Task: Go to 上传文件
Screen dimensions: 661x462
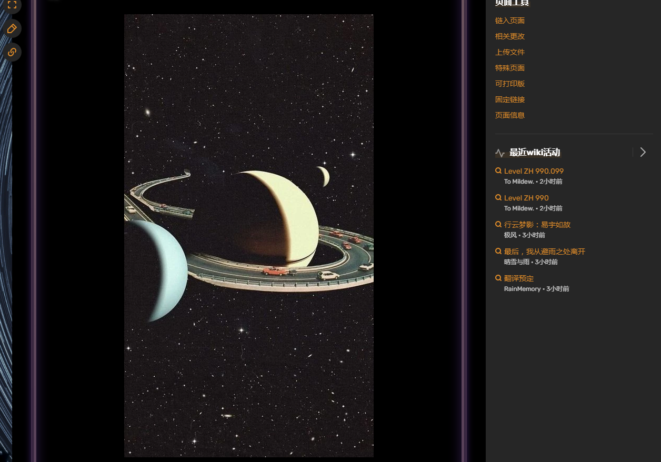Action: coord(510,52)
